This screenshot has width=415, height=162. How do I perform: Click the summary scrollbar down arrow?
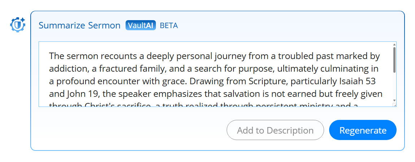pyautogui.click(x=394, y=100)
